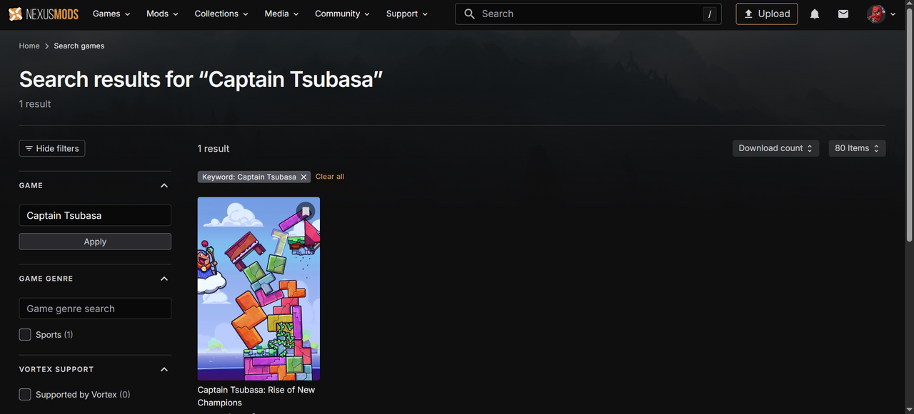Enable the Supported by Vortex checkbox
This screenshot has height=414, width=914.
25,394
